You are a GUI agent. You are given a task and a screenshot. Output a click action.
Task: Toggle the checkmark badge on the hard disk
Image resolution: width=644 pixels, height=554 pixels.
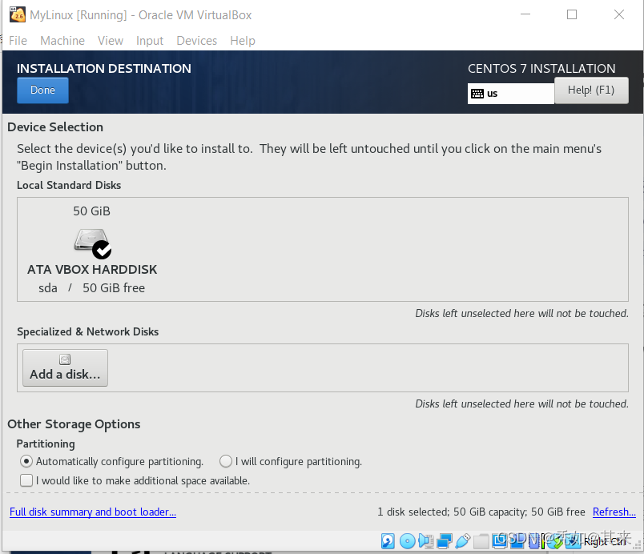click(x=102, y=250)
